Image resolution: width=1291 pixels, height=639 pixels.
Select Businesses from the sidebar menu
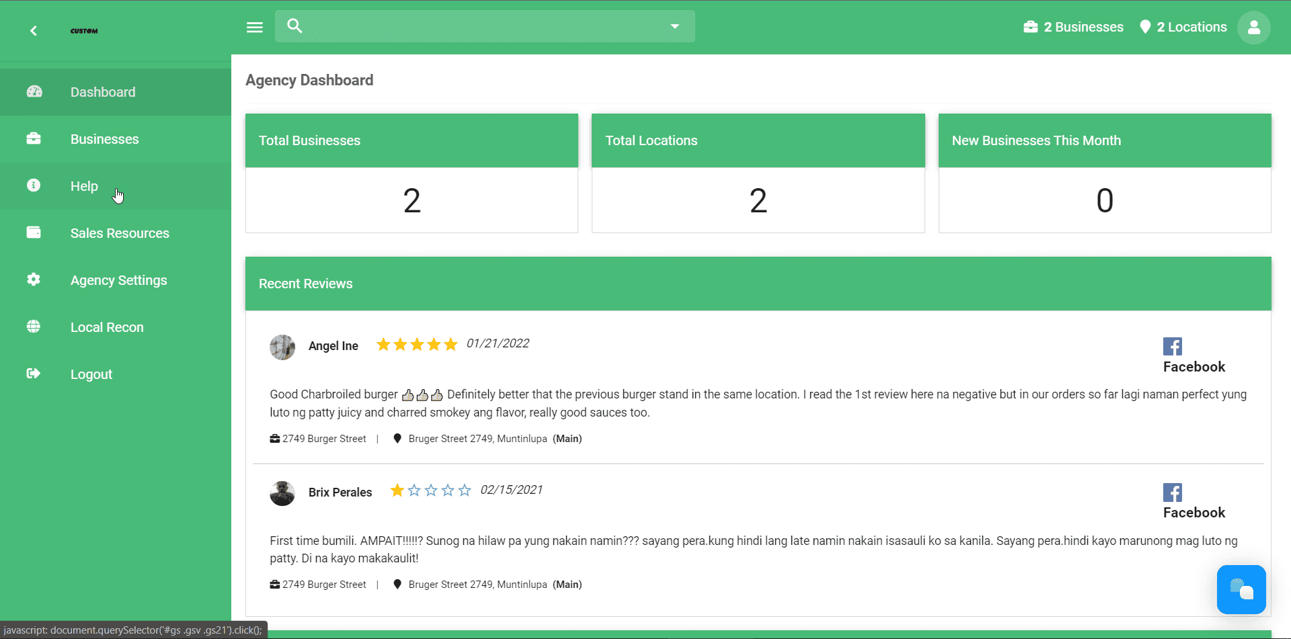pos(104,138)
